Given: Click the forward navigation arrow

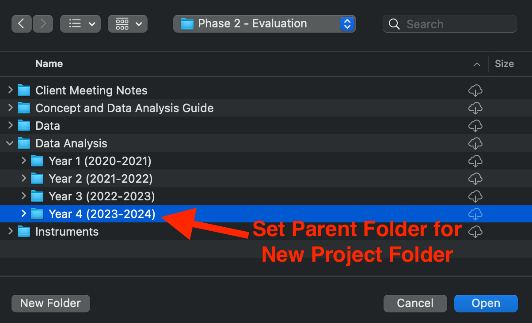Looking at the screenshot, I should coord(42,24).
